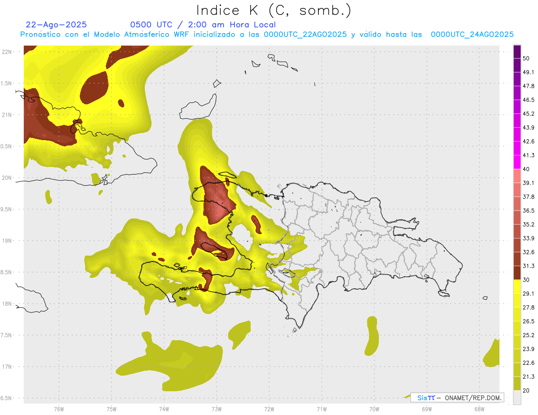Click the latitude label '21N'

tap(7, 115)
